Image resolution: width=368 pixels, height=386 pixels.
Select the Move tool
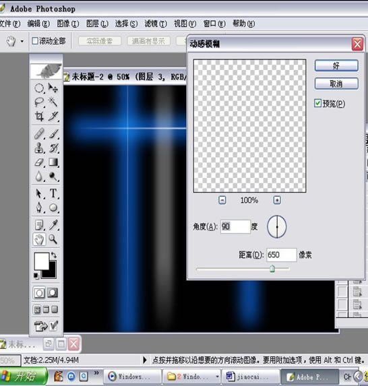(53, 88)
